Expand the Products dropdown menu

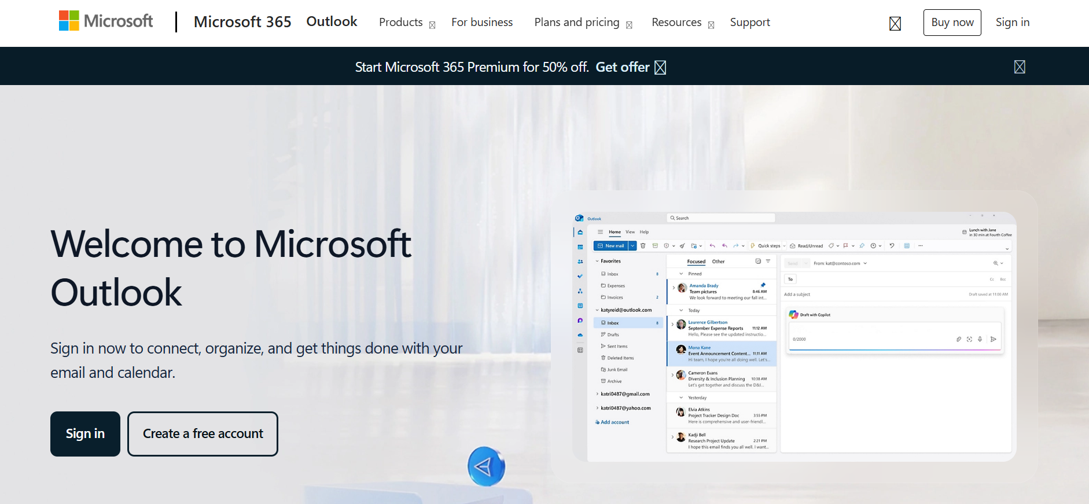click(x=407, y=23)
